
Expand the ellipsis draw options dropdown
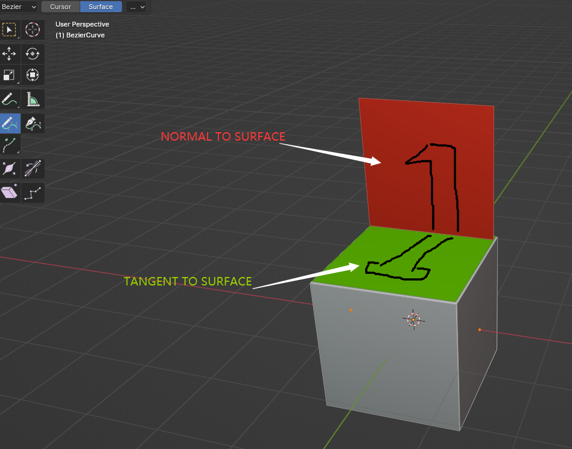[136, 7]
